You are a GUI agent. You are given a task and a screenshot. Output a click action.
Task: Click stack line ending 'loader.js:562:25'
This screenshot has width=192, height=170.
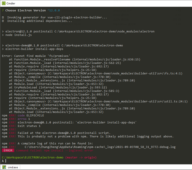65,63
